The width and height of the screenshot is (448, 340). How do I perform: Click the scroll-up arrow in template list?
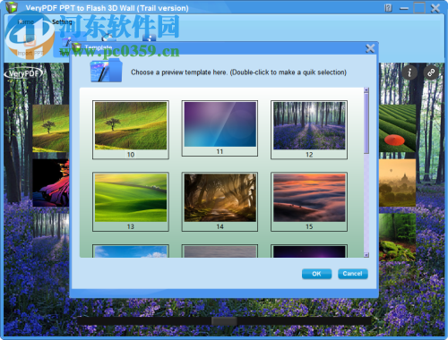pyautogui.click(x=366, y=89)
